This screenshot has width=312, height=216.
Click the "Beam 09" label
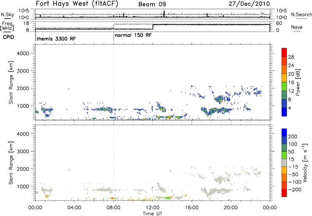pos(152,4)
